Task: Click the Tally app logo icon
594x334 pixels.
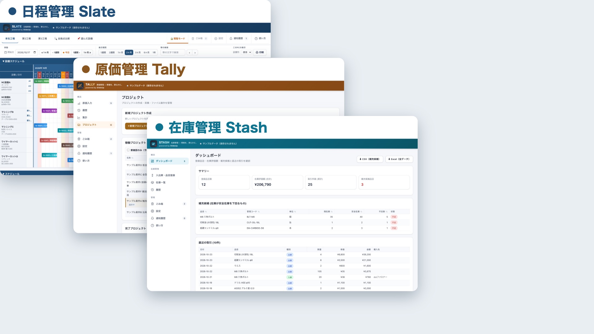Action: [x=80, y=86]
